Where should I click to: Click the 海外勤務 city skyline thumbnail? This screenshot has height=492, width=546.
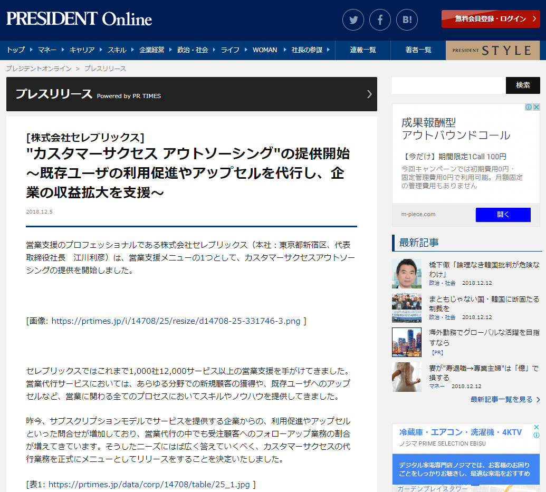coord(407,342)
